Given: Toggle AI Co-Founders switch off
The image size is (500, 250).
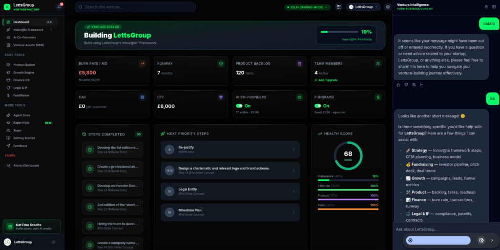Looking at the screenshot, I should 239,106.
